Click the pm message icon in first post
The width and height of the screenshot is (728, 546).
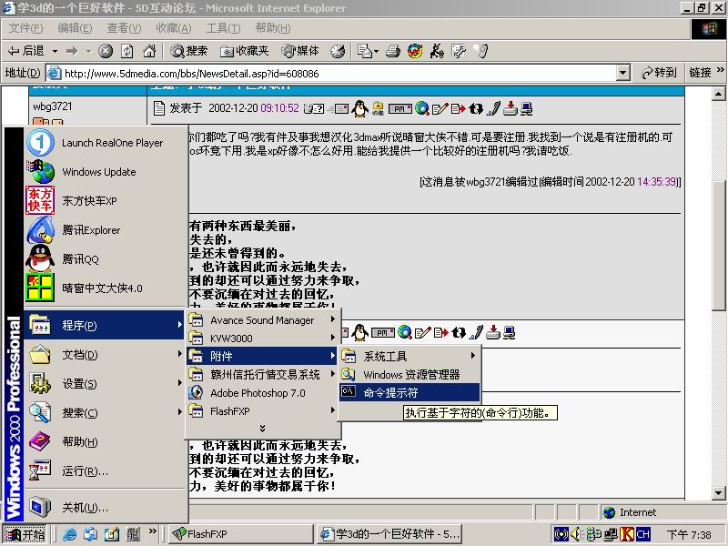click(399, 108)
